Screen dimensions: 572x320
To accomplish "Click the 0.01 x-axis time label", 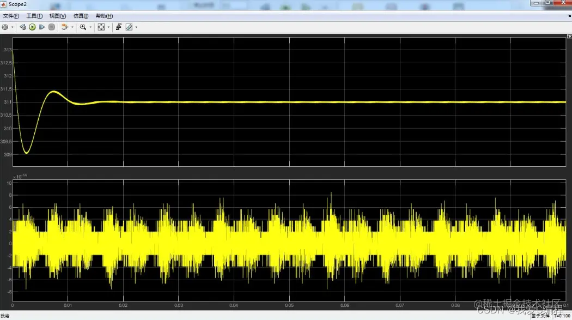I will [68, 305].
